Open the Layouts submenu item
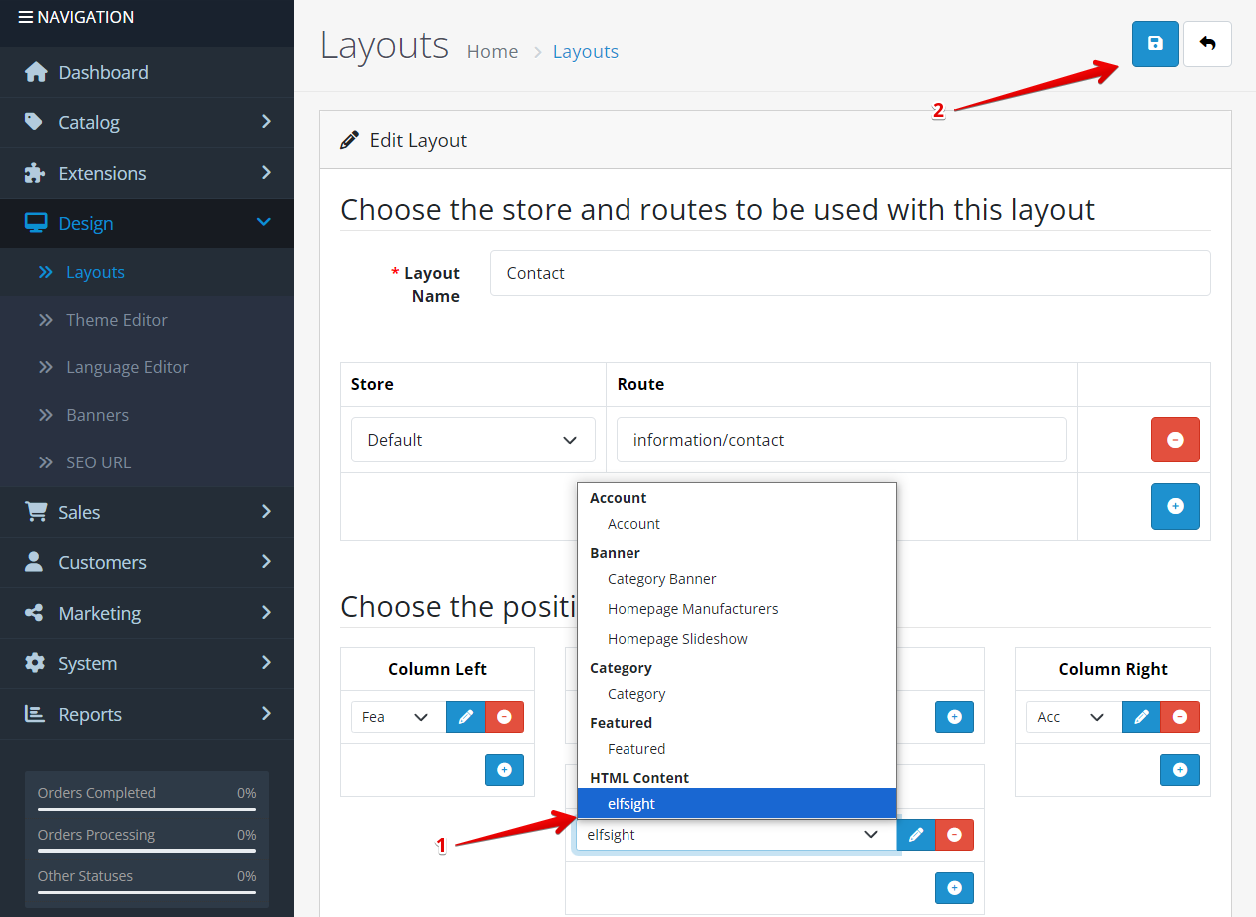 (x=147, y=272)
